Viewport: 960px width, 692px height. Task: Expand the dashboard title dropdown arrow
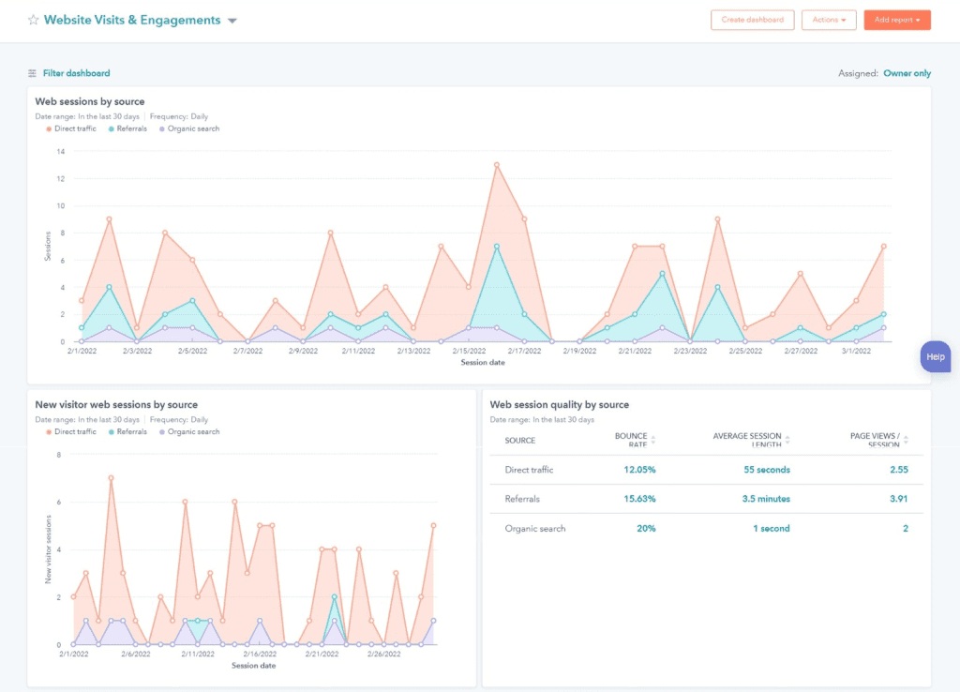coord(232,19)
